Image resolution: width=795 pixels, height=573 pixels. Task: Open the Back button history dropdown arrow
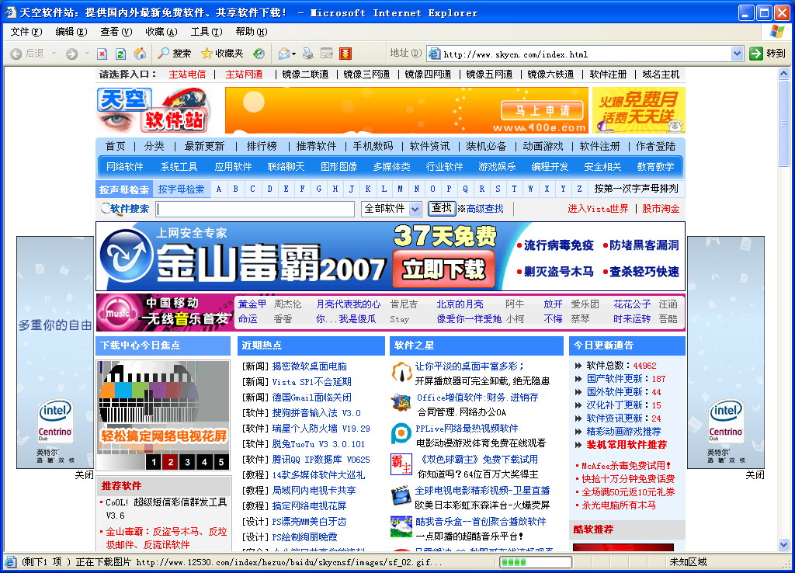click(x=54, y=54)
